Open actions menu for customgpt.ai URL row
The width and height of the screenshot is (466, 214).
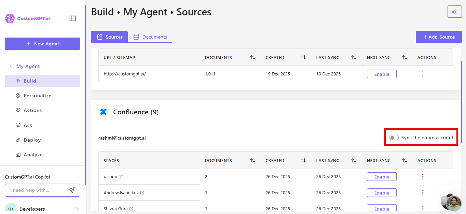tap(423, 74)
